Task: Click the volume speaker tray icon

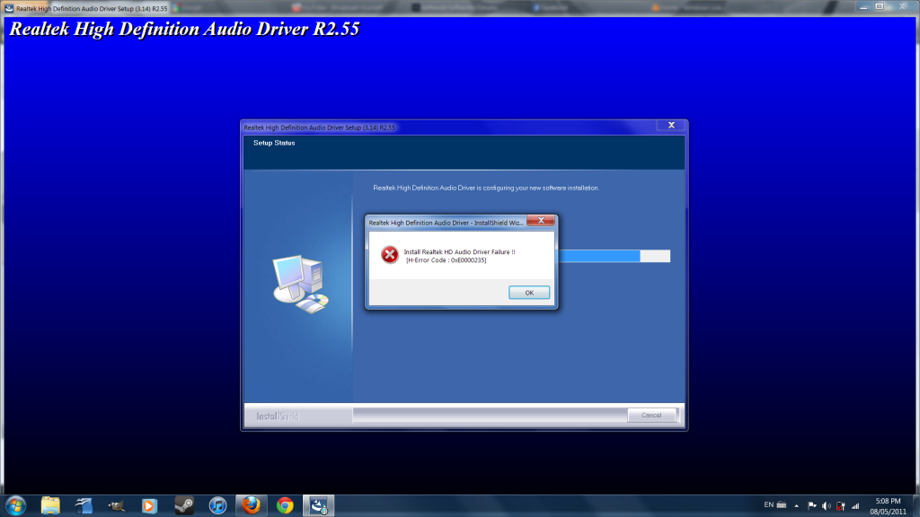Action: coord(827,505)
